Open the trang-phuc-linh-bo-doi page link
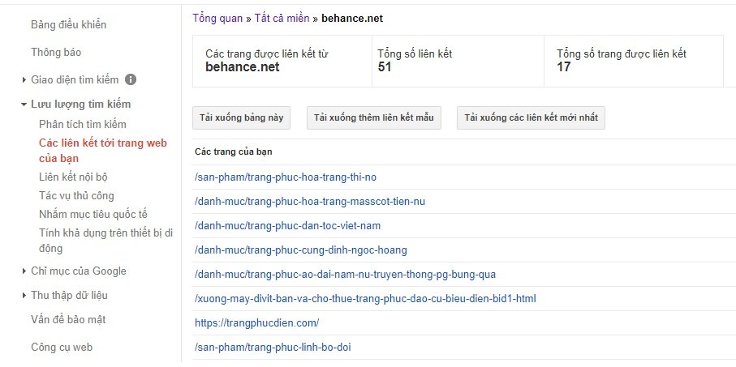736x367 pixels. click(x=273, y=348)
